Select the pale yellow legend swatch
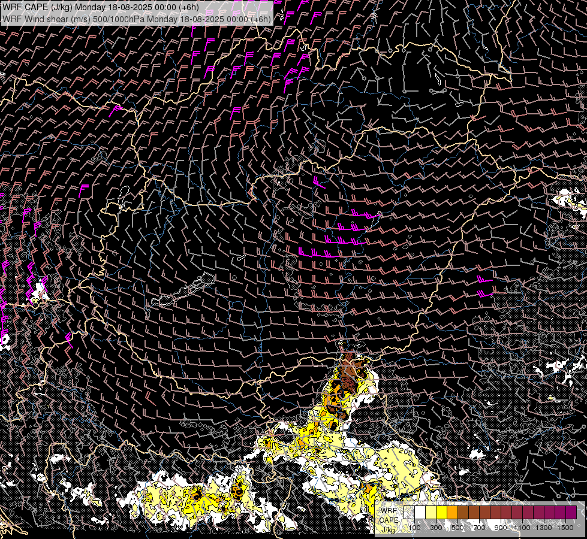 point(431,512)
